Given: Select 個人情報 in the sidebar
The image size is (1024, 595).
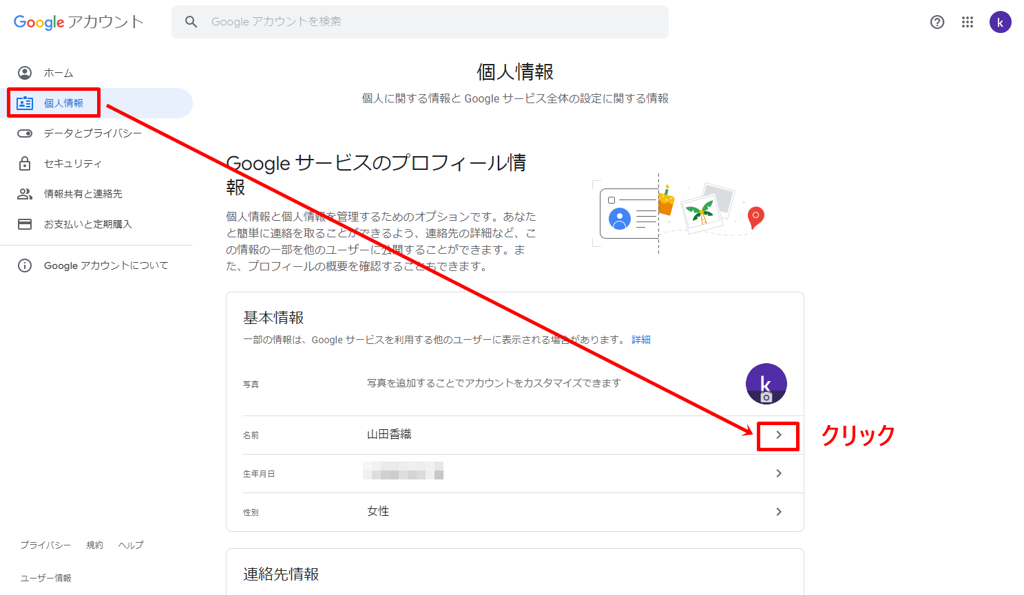Looking at the screenshot, I should (x=63, y=103).
